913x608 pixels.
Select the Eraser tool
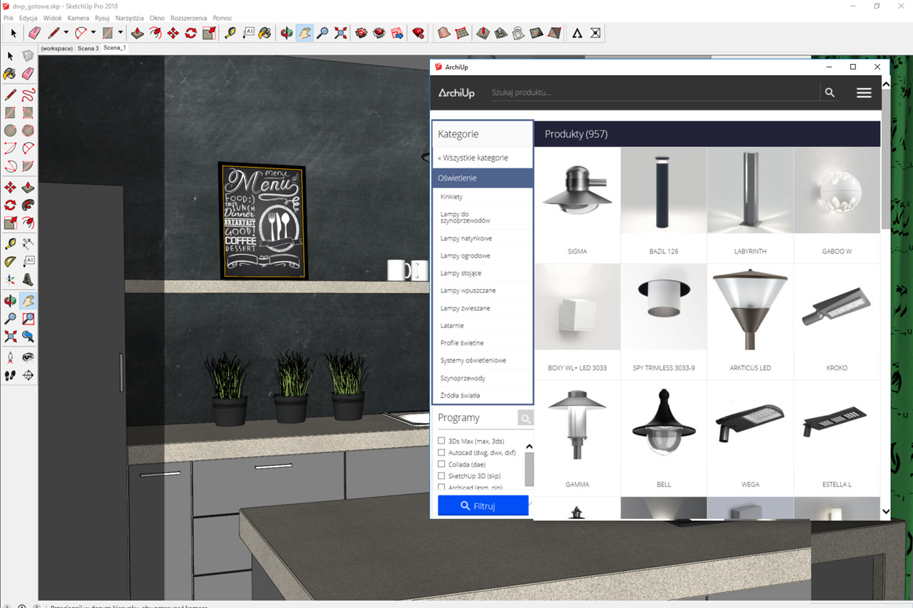28,74
